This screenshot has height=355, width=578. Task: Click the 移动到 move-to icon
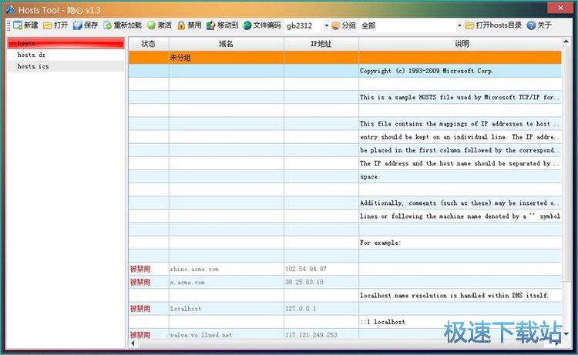(210, 25)
